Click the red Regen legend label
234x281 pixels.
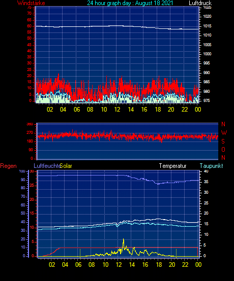pos(8,166)
